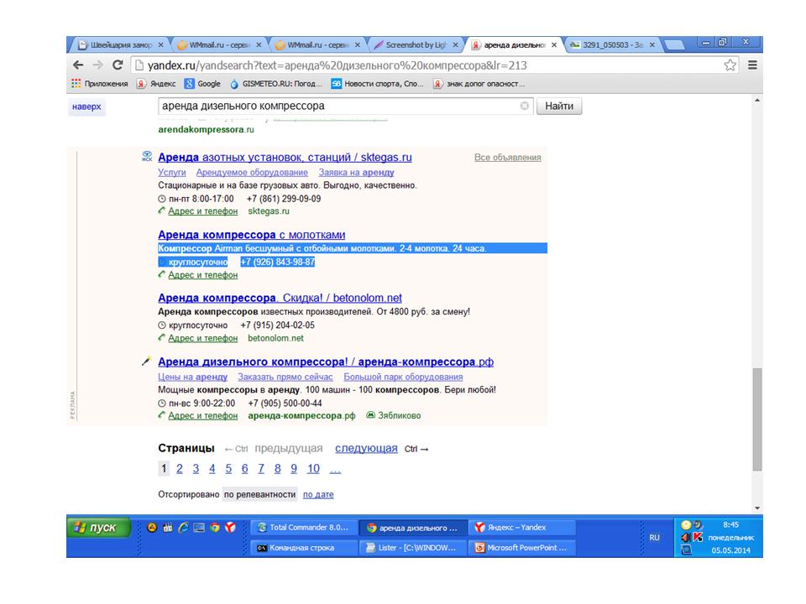
Task: Click the volume tray icon
Action: [686, 537]
